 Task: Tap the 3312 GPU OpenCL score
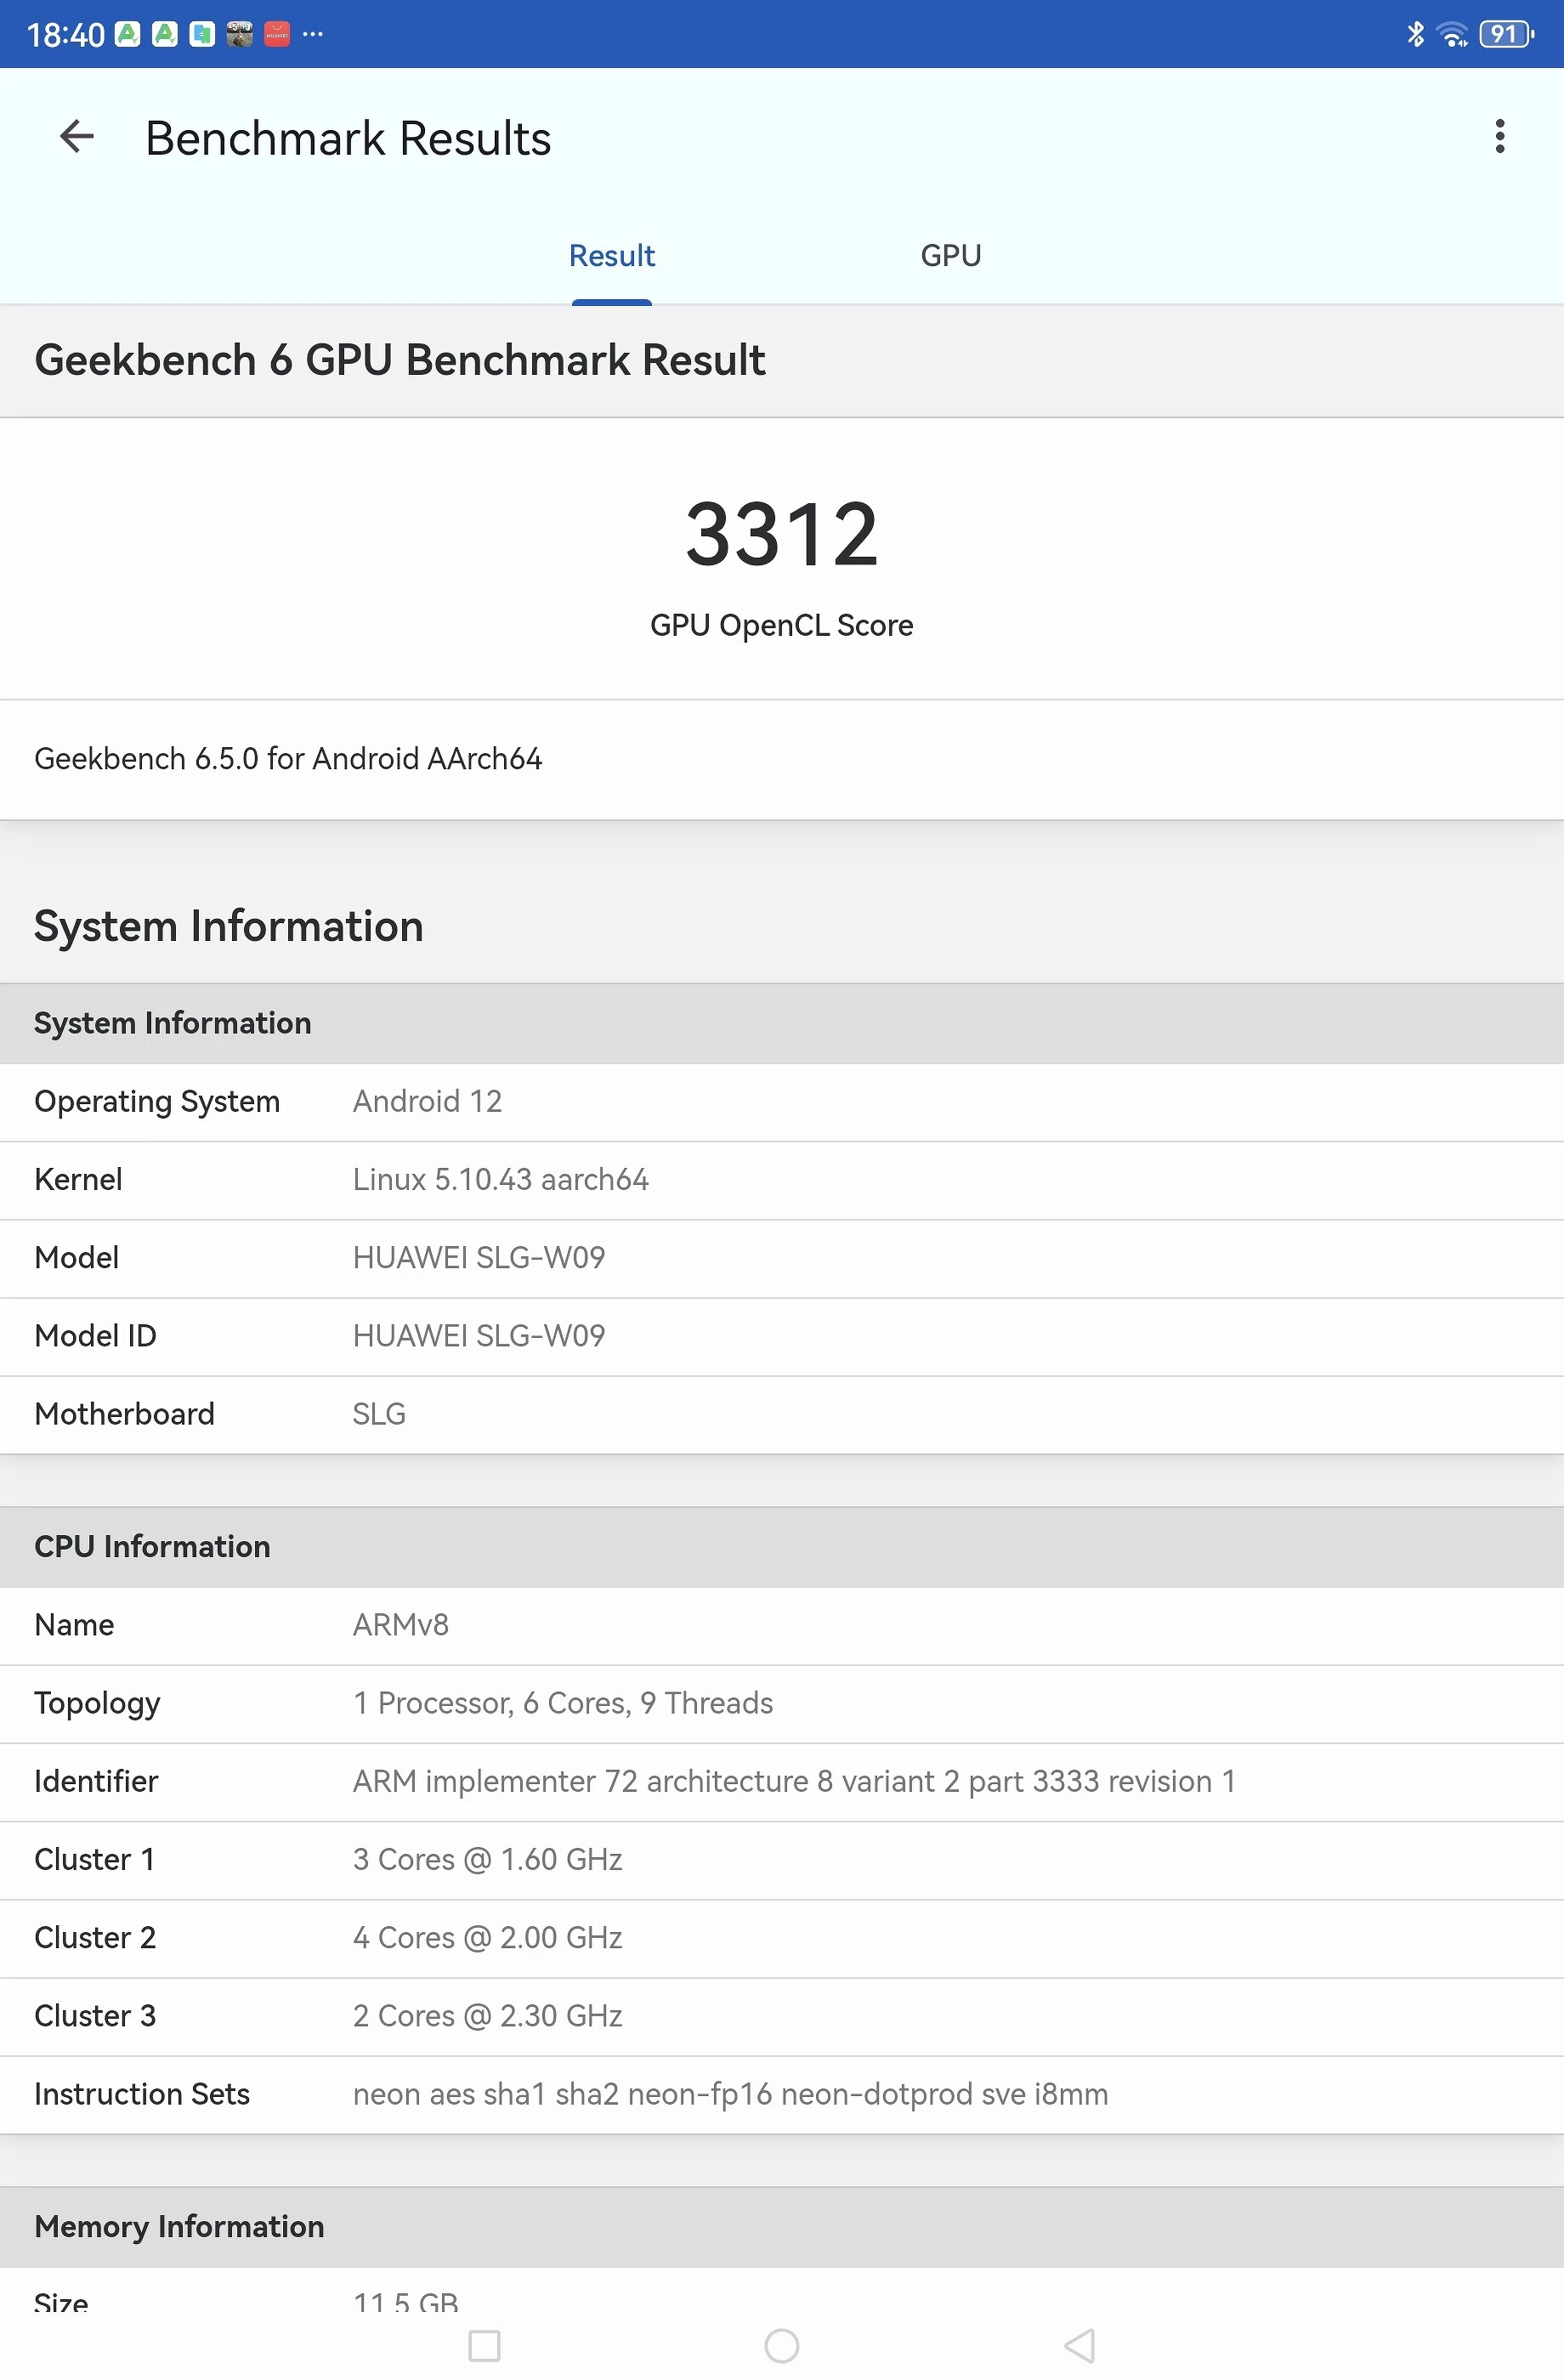pos(781,535)
